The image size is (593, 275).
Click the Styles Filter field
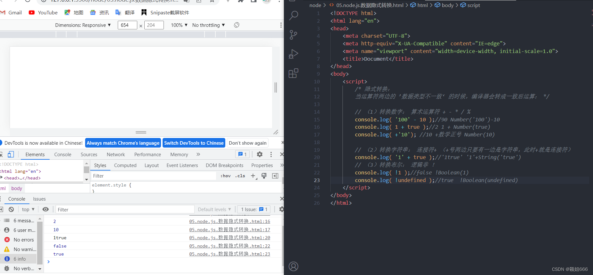pyautogui.click(x=154, y=176)
